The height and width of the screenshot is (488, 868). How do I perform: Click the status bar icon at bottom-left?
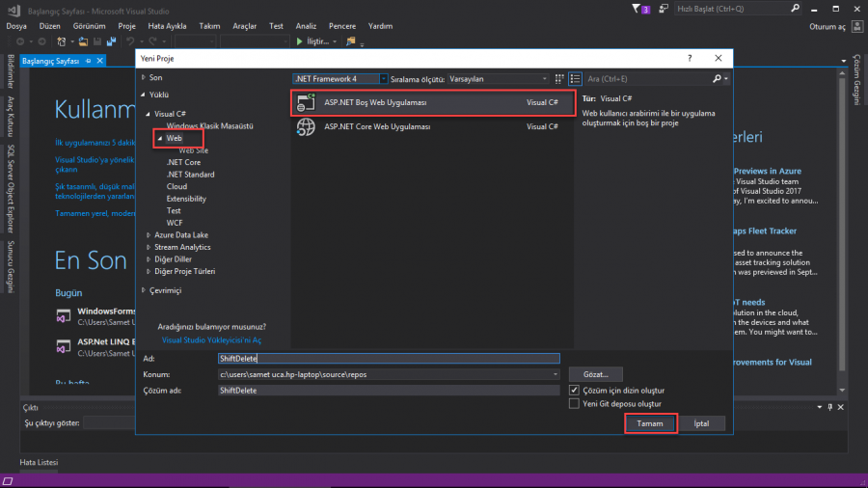[x=8, y=481]
